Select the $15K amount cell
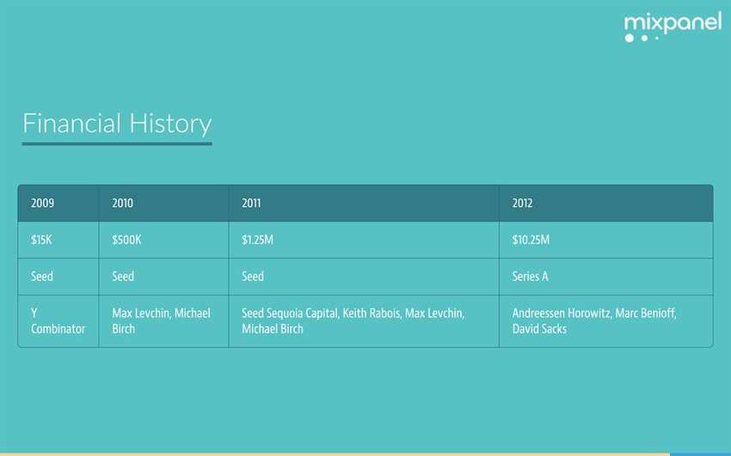This screenshot has width=731, height=456. (x=58, y=240)
